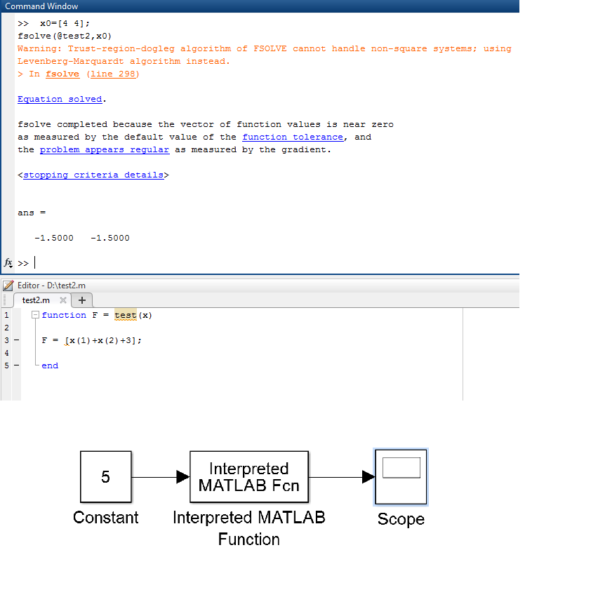Select the Scope block

point(400,477)
